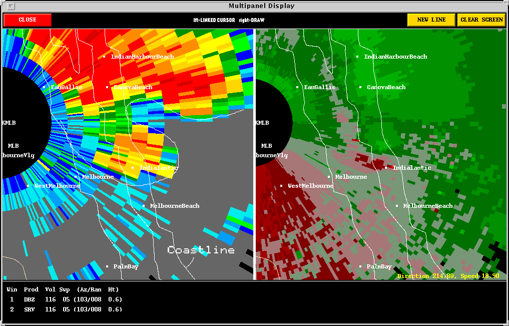Click the CanovaBeach label in left reflectivity panel

click(x=133, y=87)
